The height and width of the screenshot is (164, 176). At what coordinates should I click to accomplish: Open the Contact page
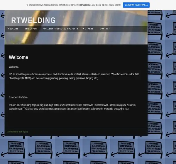tap(105, 29)
